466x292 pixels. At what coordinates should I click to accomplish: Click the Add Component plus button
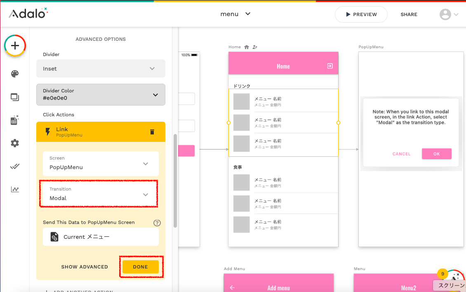pyautogui.click(x=15, y=45)
